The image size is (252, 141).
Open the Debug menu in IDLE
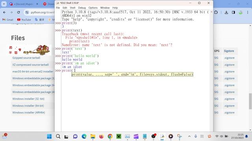click(x=82, y=8)
